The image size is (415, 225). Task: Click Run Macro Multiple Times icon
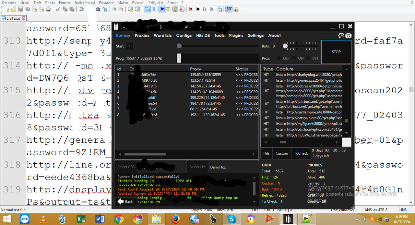(212, 9)
